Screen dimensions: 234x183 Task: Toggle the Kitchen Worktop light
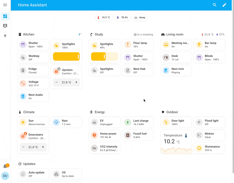click(23, 58)
